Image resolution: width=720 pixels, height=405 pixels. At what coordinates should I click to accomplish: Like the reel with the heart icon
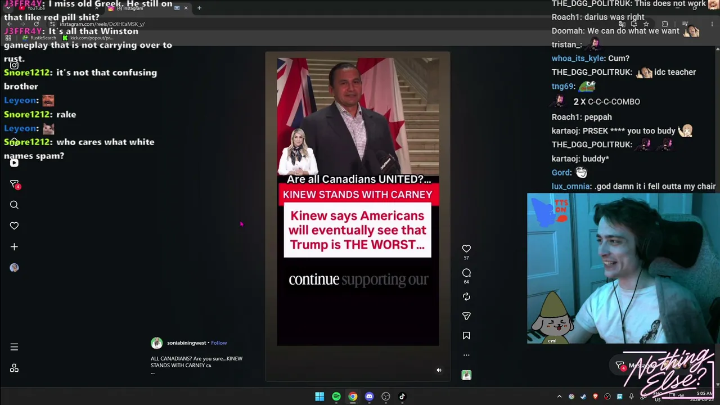point(466,249)
